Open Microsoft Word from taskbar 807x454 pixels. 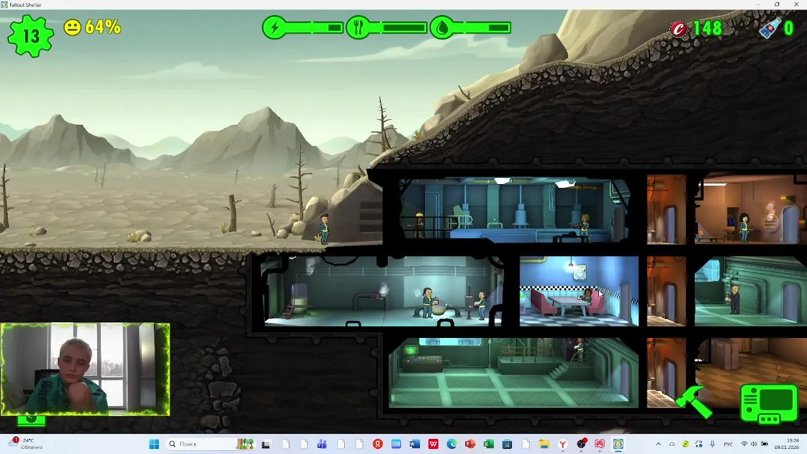pyautogui.click(x=414, y=444)
